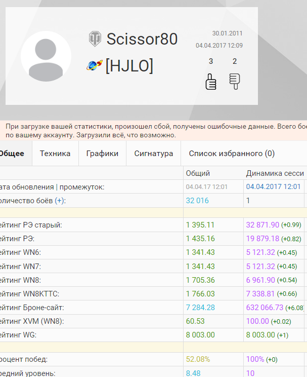The height and width of the screenshot is (377, 307).
Task: Click the thumbs down dislike icon
Action: [234, 81]
